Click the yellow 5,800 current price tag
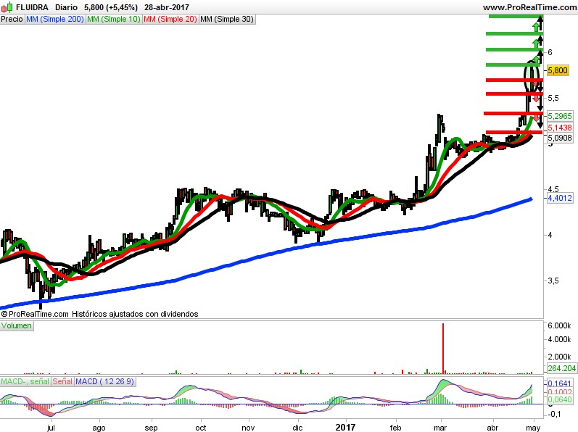The image size is (578, 432). (x=558, y=70)
